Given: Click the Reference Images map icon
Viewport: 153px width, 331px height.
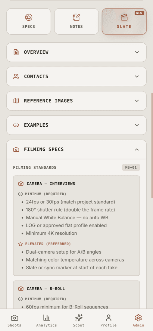Looking at the screenshot, I should click(x=16, y=101).
